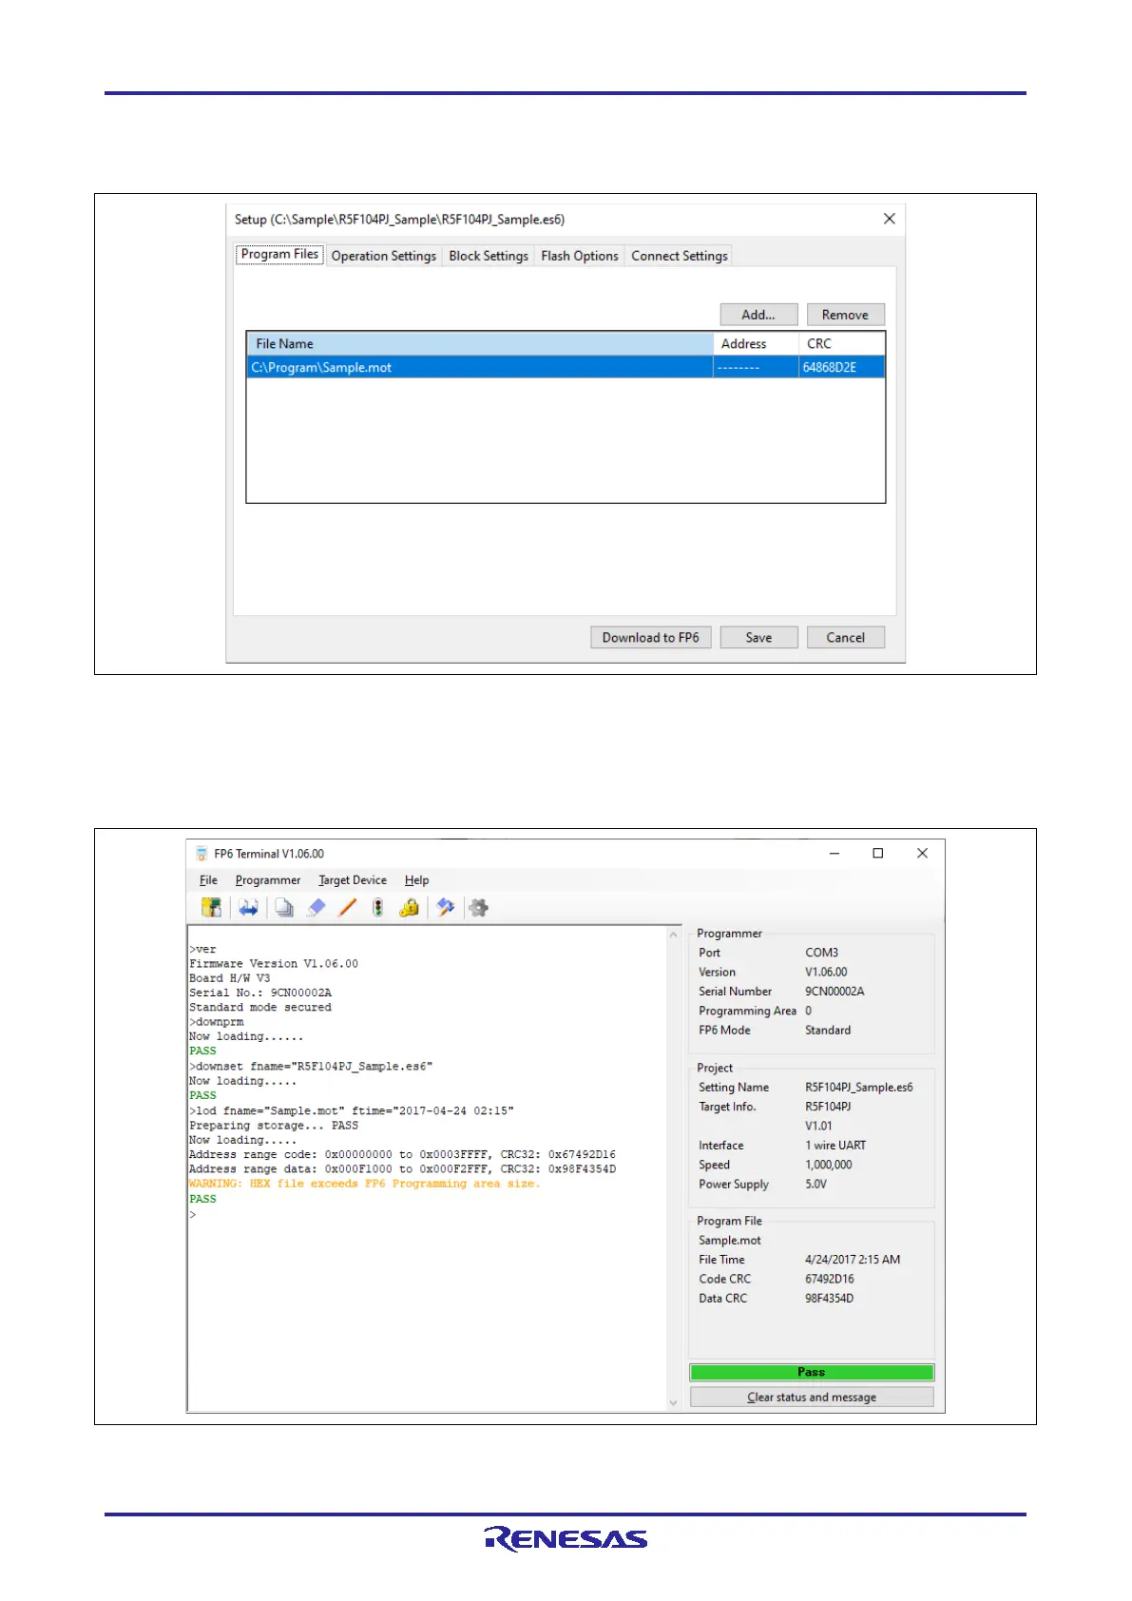1132x1601 pixels.
Task: Close the Setup dialog with the X
Action: 890,219
